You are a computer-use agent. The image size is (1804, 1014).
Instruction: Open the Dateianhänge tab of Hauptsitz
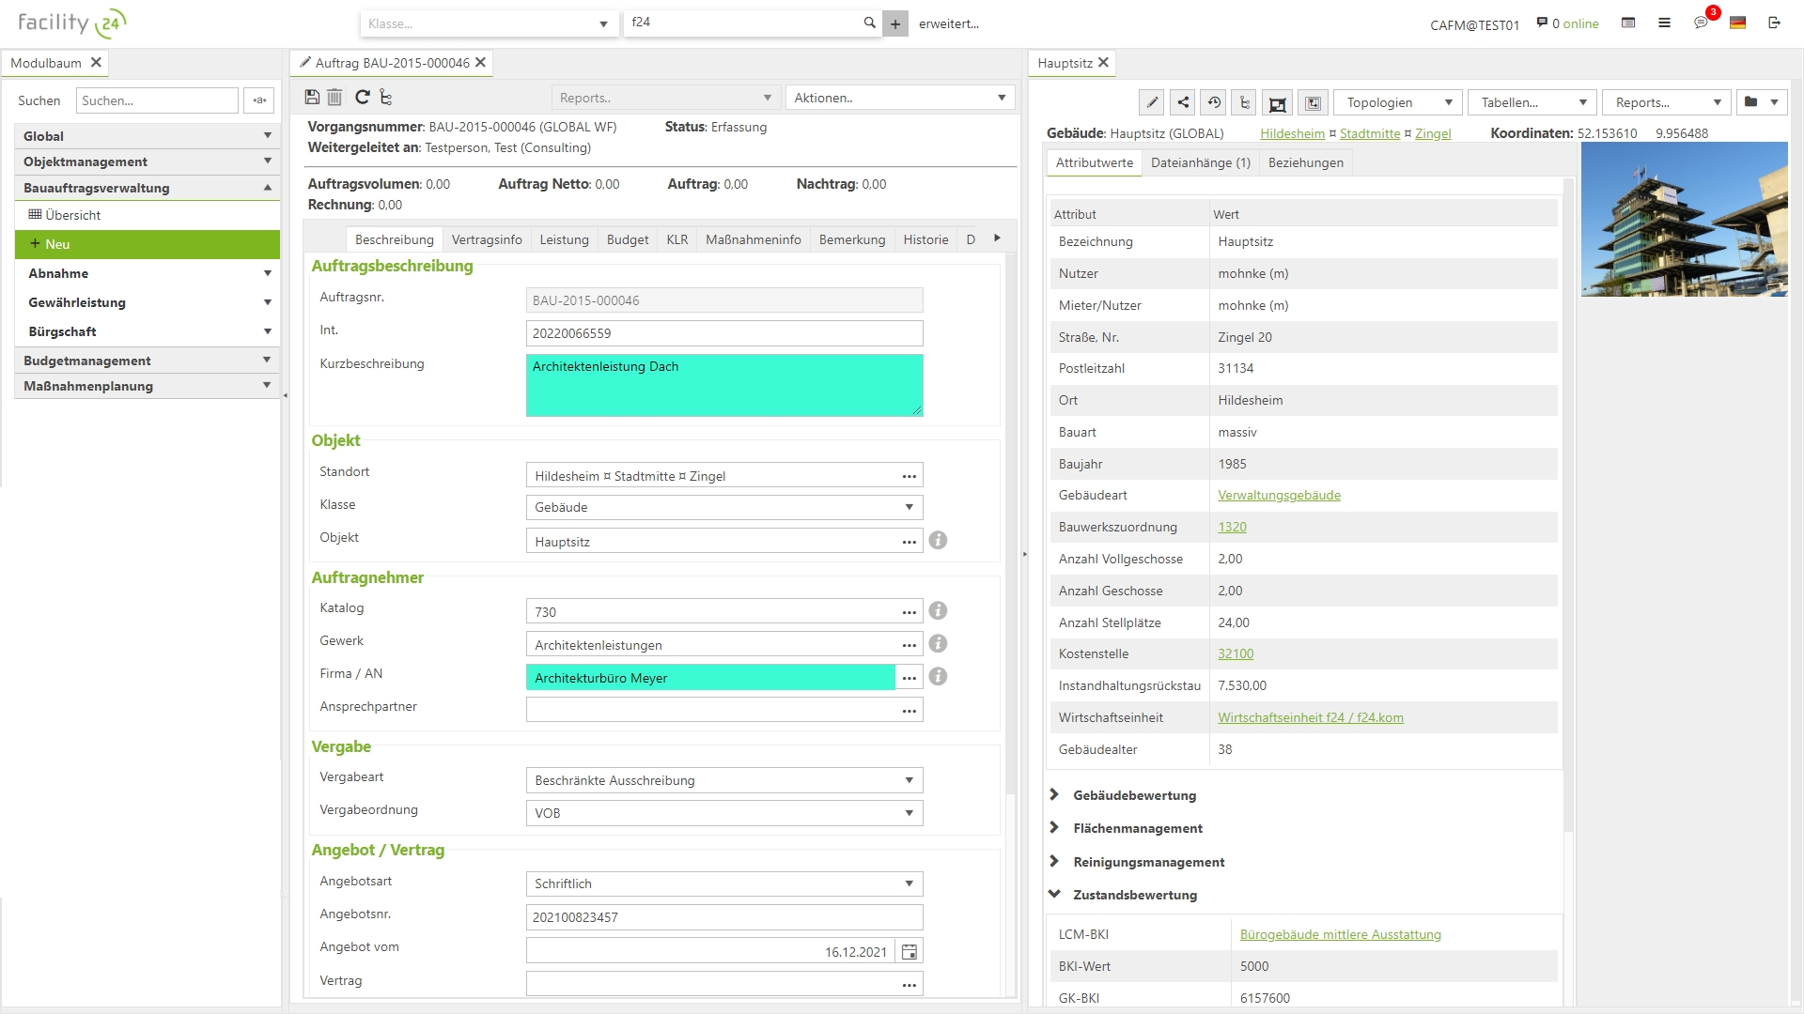[x=1201, y=161]
